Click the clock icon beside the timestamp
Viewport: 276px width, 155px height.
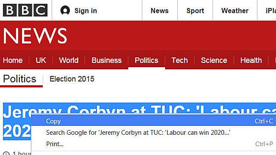pos(6,153)
